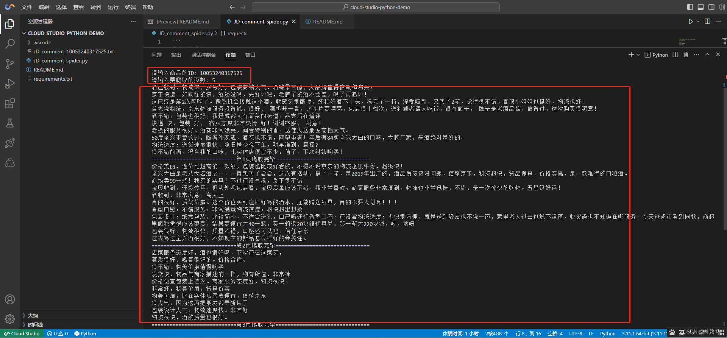The width and height of the screenshot is (727, 338).
Task: Open the new terminal launch profile dropdown
Action: click(x=638, y=55)
